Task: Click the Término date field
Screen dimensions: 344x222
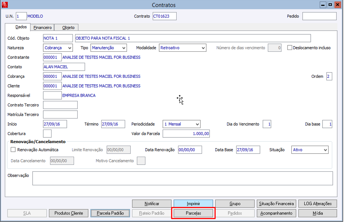Action: 113,124
